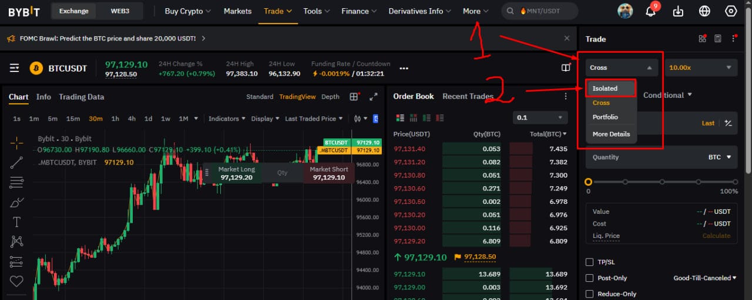Toggle the price percent switch icon
The image size is (752, 300).
728,123
